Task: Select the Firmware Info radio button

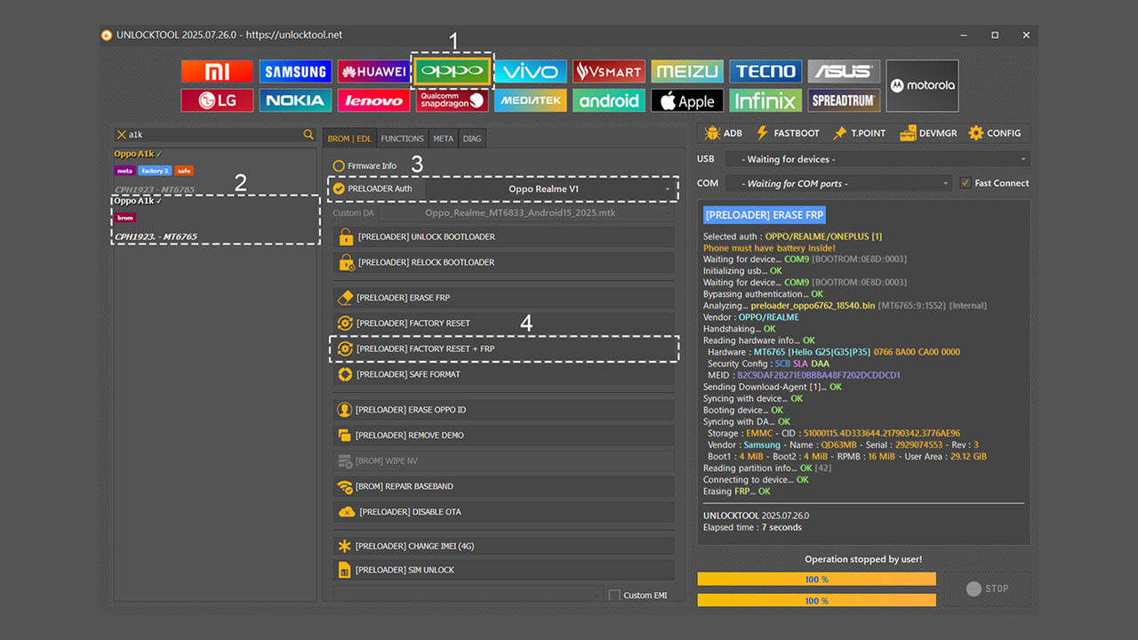Action: [339, 166]
